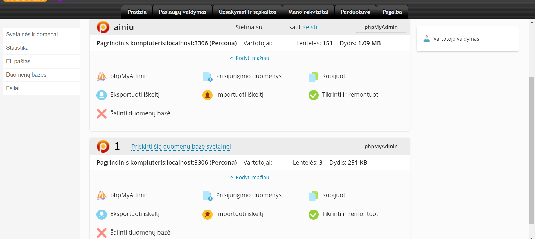The width and height of the screenshot is (540, 241).
Task: Click the user management person icon
Action: pyautogui.click(x=426, y=39)
